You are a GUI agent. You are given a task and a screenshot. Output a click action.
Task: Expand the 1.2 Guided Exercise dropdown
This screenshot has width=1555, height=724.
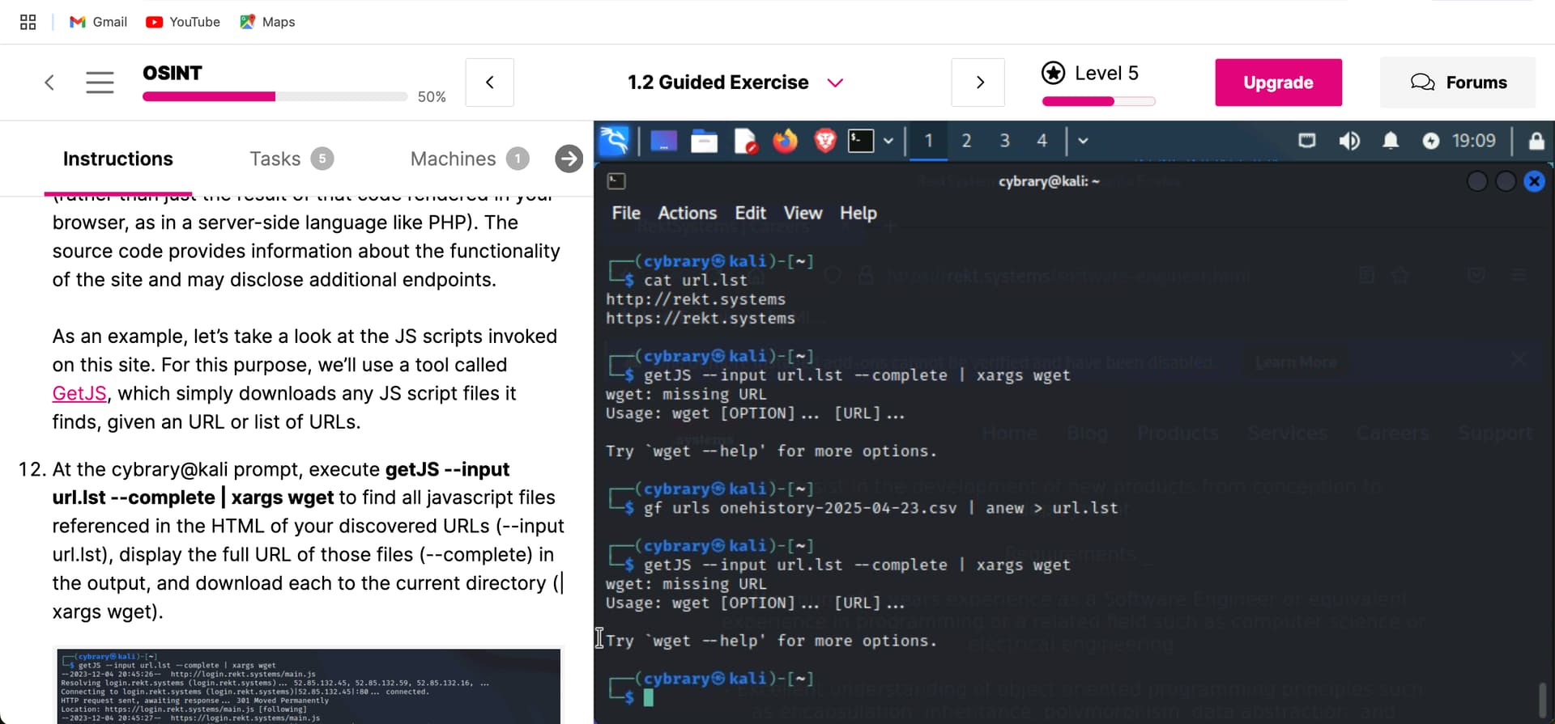click(x=835, y=83)
